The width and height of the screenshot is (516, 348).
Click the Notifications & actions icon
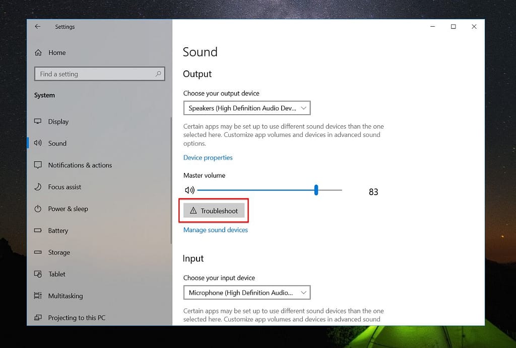click(38, 165)
